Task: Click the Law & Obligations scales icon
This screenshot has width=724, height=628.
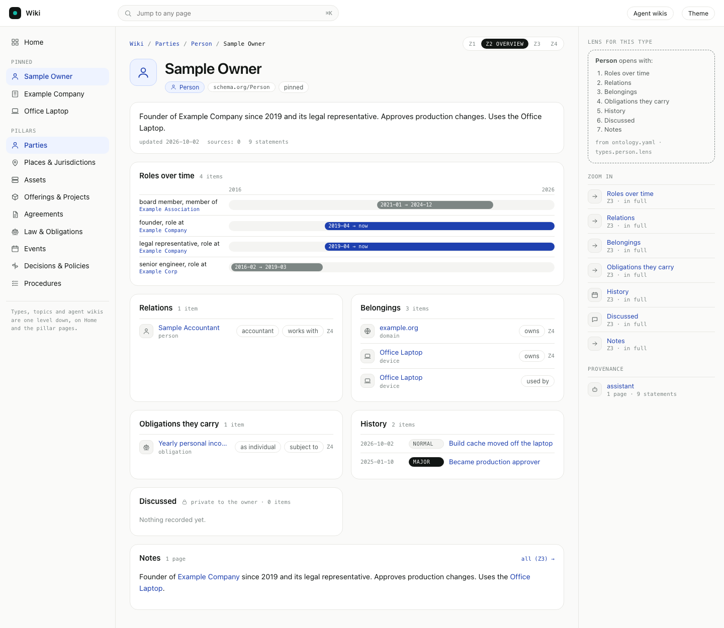Action: click(x=15, y=232)
